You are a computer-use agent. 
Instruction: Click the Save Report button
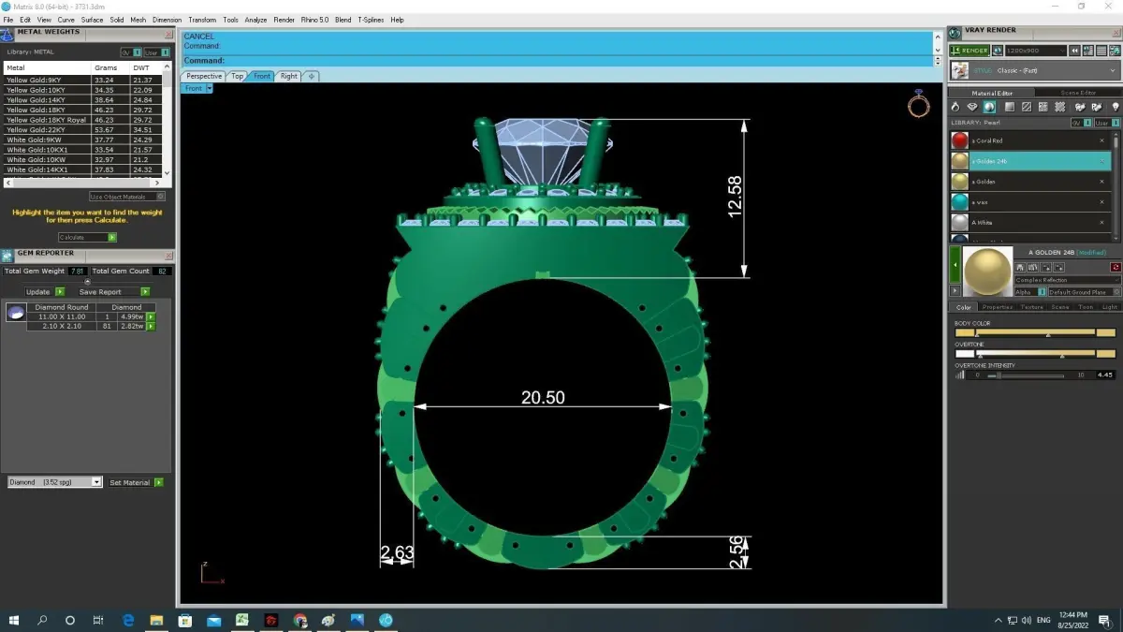point(114,292)
